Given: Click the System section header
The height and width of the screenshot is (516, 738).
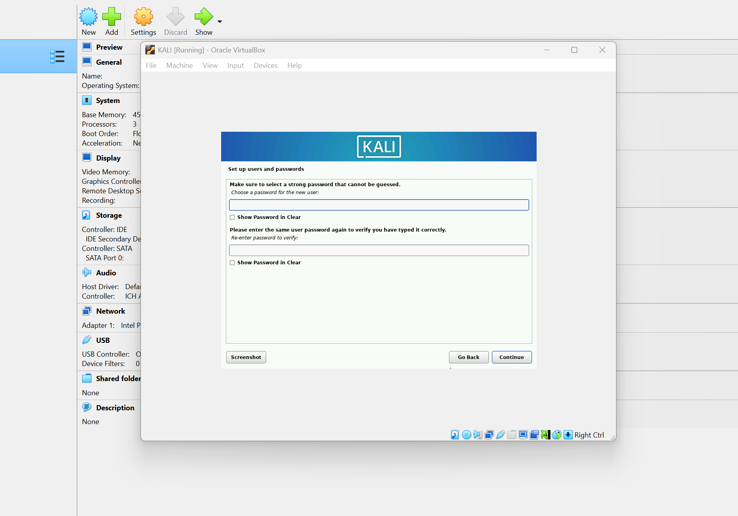Looking at the screenshot, I should (108, 101).
